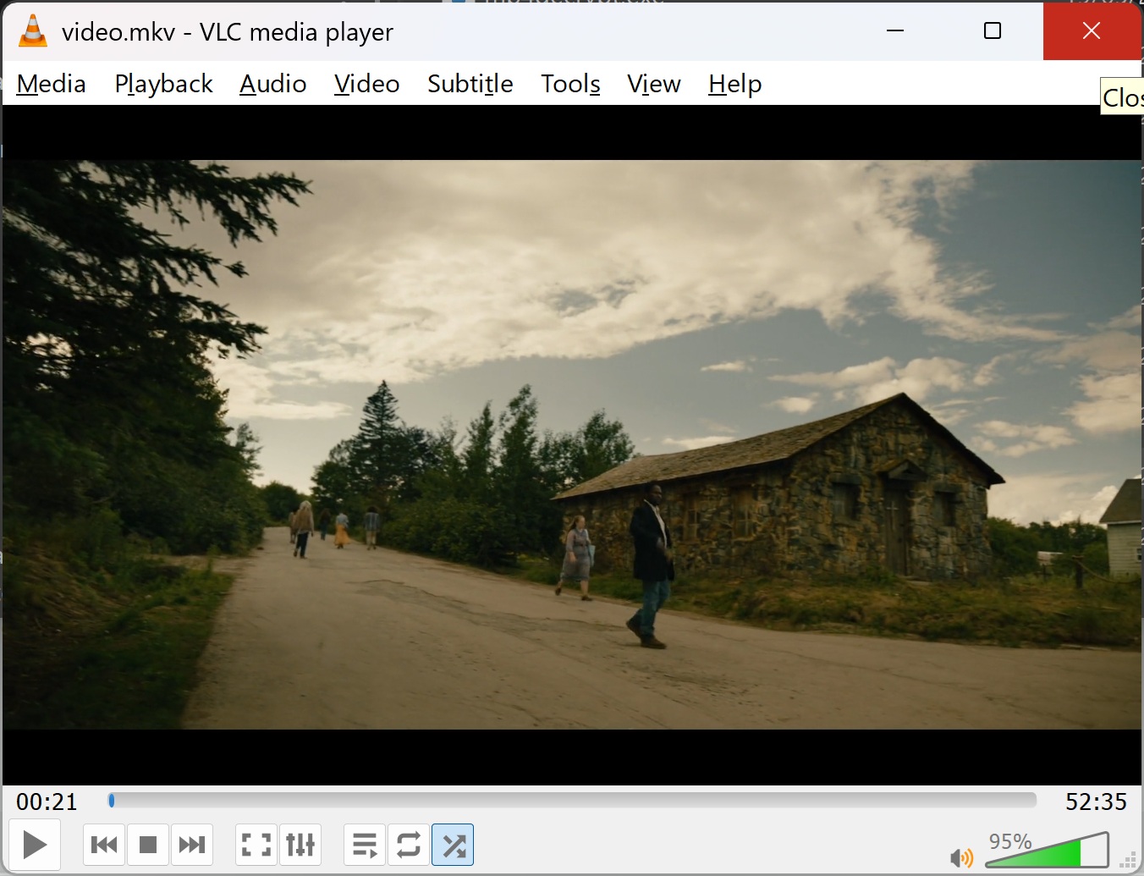Mute audio via the speaker icon
This screenshot has width=1144, height=876.
click(961, 858)
